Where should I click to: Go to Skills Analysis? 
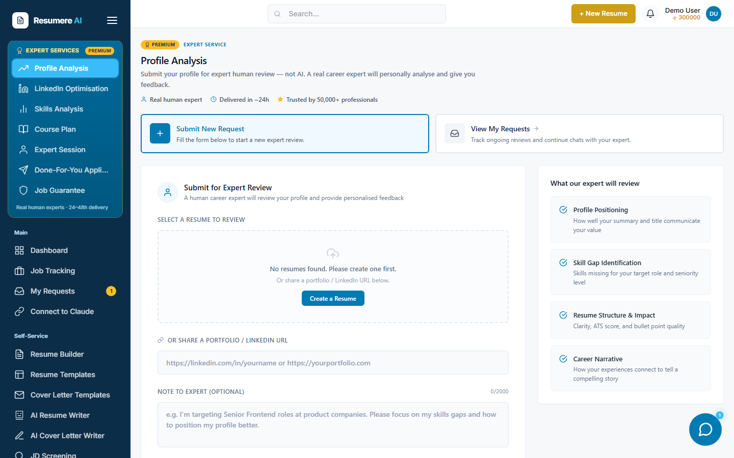point(65,109)
